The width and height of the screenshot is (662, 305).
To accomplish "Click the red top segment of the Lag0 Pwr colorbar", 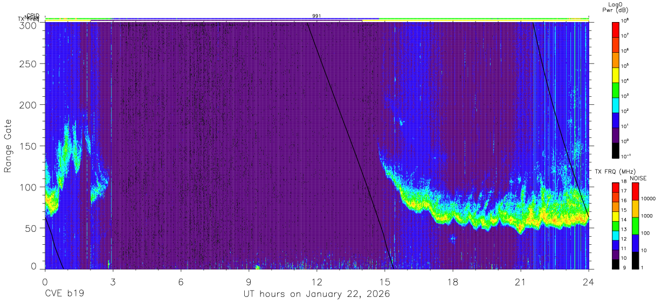I will (x=616, y=29).
